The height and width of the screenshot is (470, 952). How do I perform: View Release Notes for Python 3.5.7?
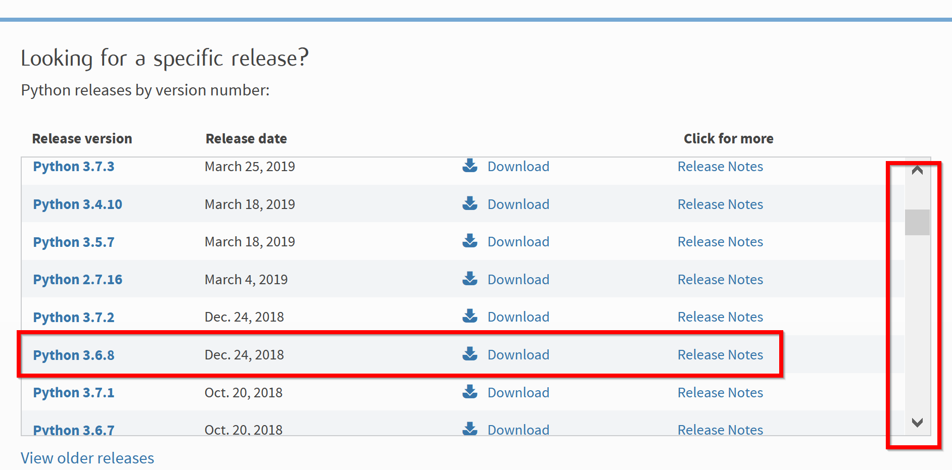[720, 242]
